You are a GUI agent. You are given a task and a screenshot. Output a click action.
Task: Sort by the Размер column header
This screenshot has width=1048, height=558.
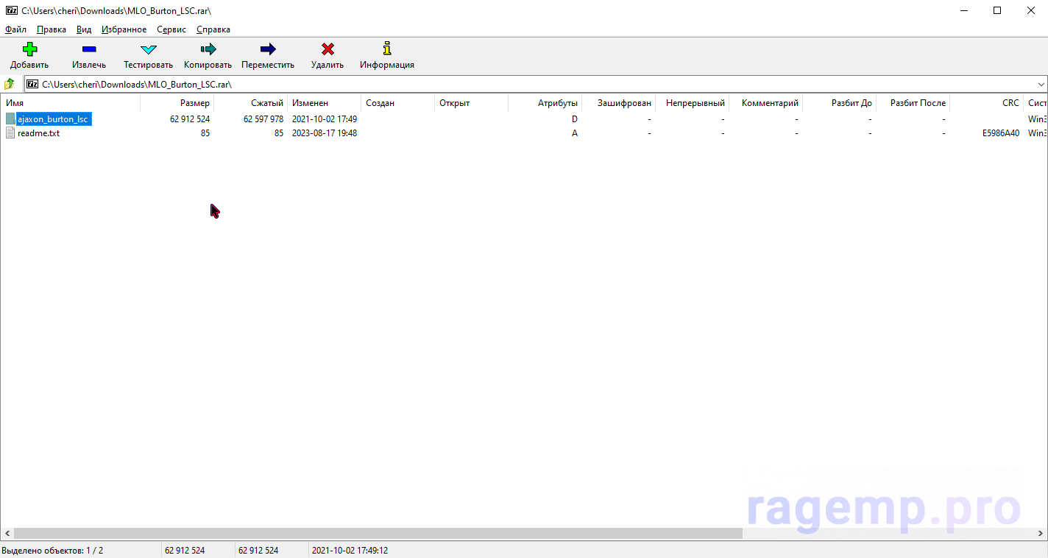click(194, 103)
